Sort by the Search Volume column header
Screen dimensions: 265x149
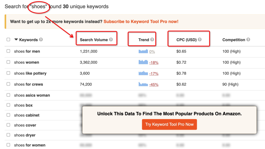tap(94, 40)
